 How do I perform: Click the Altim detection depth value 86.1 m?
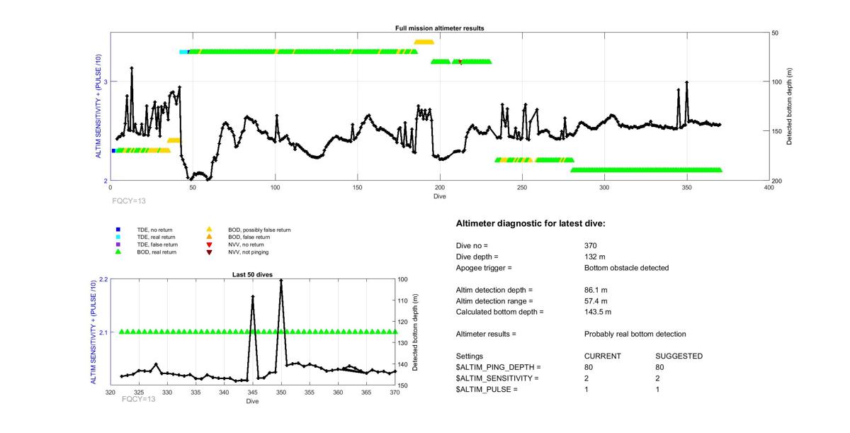click(596, 290)
